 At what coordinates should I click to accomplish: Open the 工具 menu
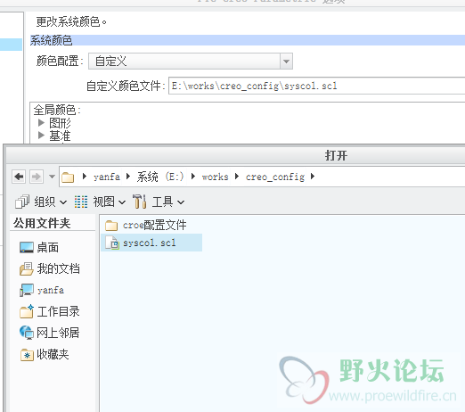159,202
